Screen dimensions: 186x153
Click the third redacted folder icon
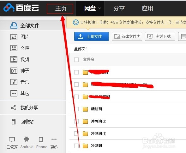tap(85, 97)
